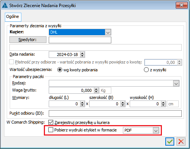Decrease wysokość (H) value

pyautogui.click(x=163, y=105)
